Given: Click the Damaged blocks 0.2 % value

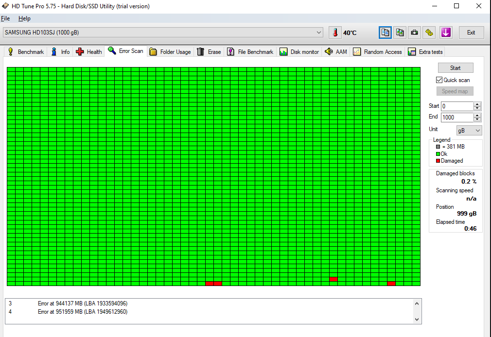Looking at the screenshot, I should (469, 182).
